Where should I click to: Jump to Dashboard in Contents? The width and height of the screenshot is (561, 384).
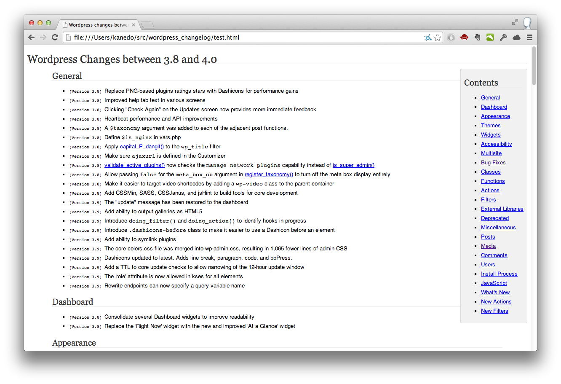[494, 107]
